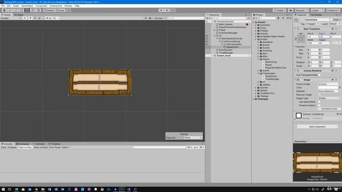Open the Component menu
Image resolution: width=342 pixels, height=192 pixels.
coord(41,6)
